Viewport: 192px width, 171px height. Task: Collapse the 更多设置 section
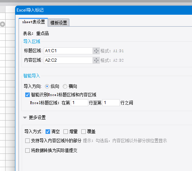25,118
